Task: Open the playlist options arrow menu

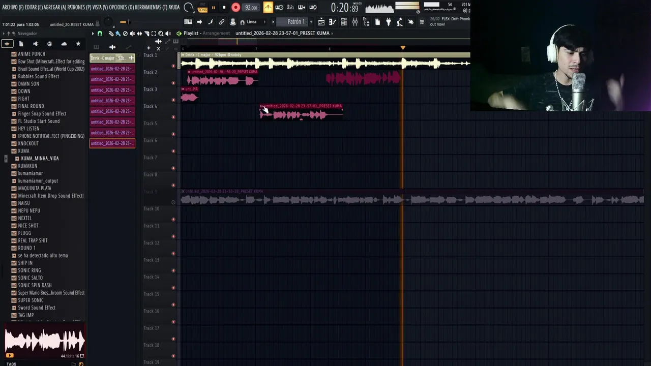Action: (x=93, y=34)
